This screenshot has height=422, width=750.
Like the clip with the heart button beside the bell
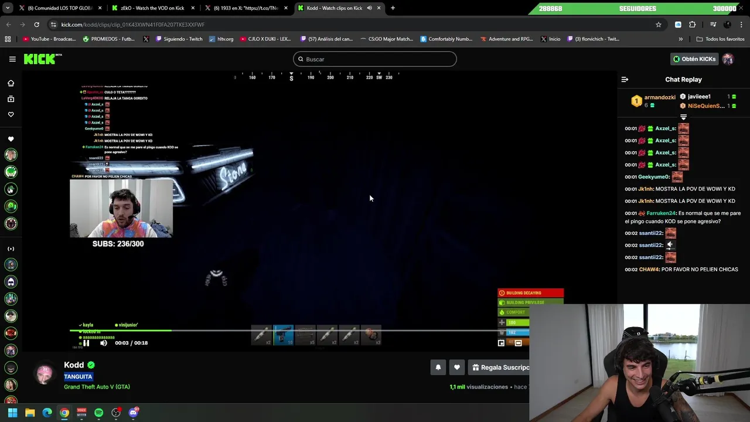[x=457, y=367]
